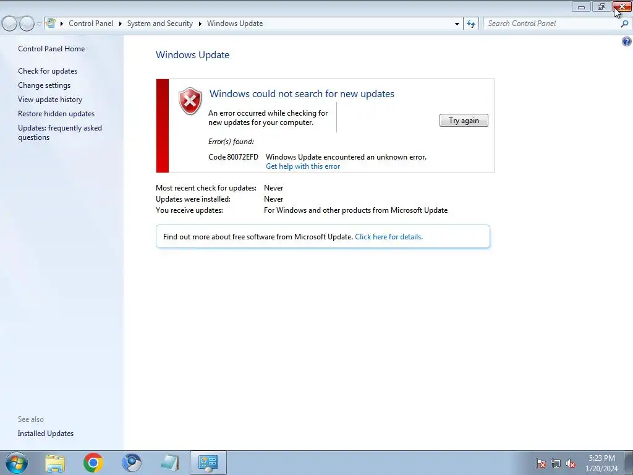
Task: Click Restore hidden updates link
Action: tap(56, 114)
